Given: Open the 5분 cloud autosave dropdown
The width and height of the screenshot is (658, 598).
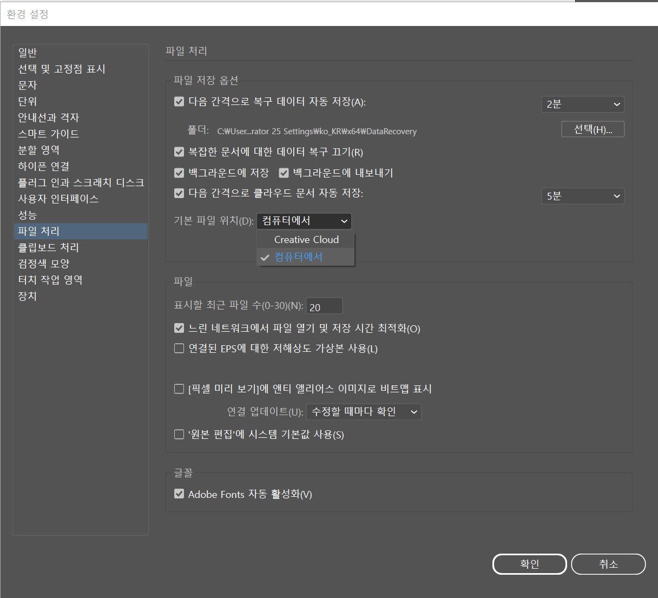Looking at the screenshot, I should pyautogui.click(x=582, y=196).
